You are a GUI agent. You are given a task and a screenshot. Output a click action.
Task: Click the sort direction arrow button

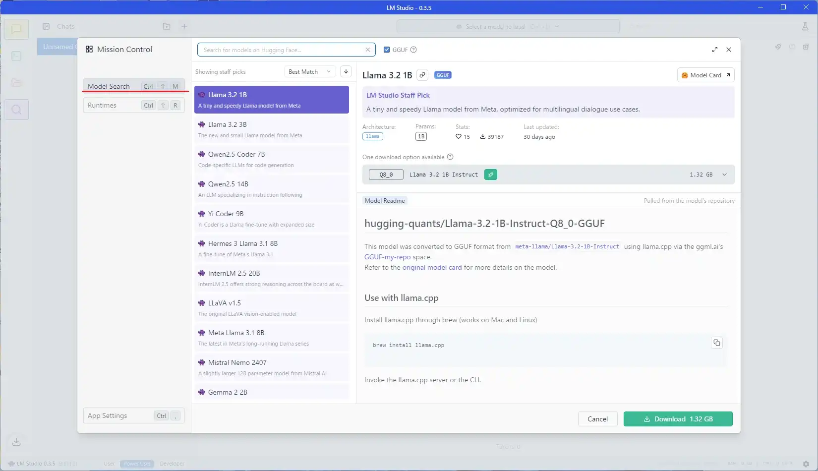tap(346, 72)
